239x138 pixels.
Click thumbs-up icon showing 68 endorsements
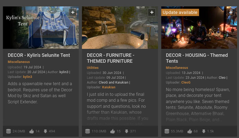[190, 131]
